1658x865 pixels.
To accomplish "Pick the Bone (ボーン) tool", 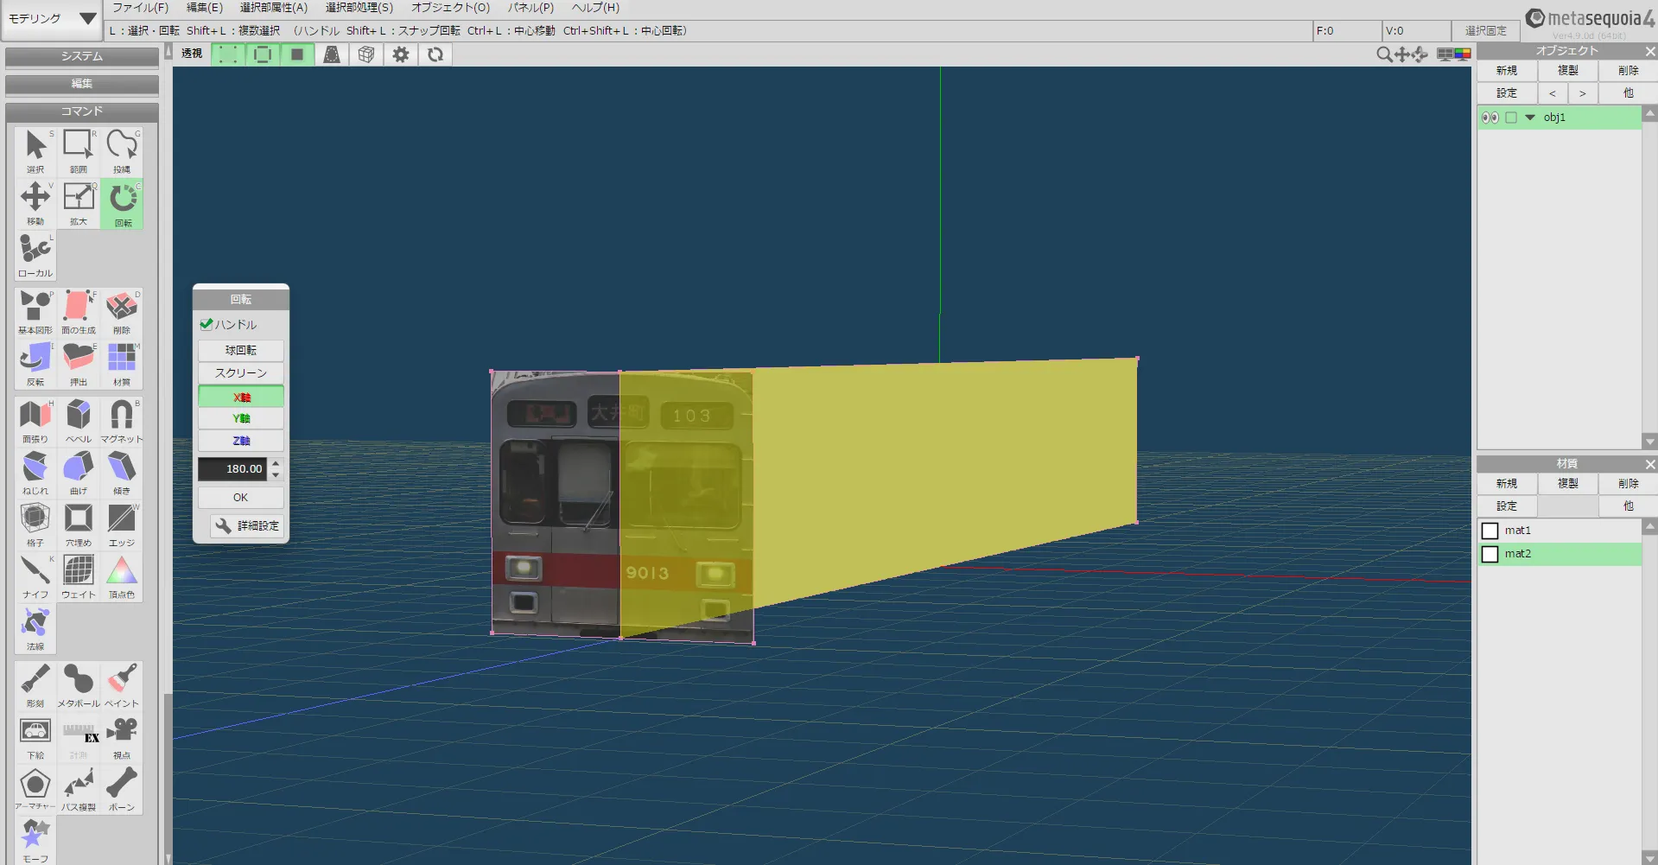I will point(122,787).
